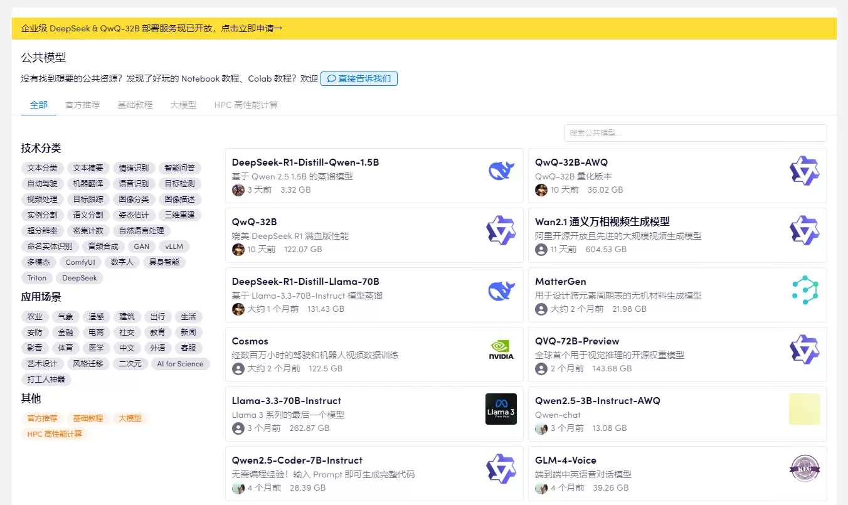
Task: Click author avatar on DeepSeek-R1-Distill-Llama-70B card
Action: tap(238, 309)
